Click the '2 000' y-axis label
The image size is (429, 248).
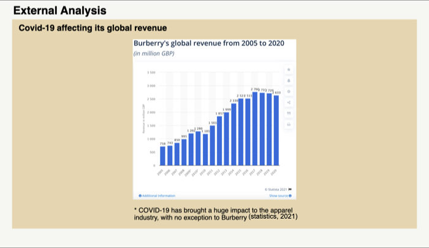pyautogui.click(x=151, y=113)
